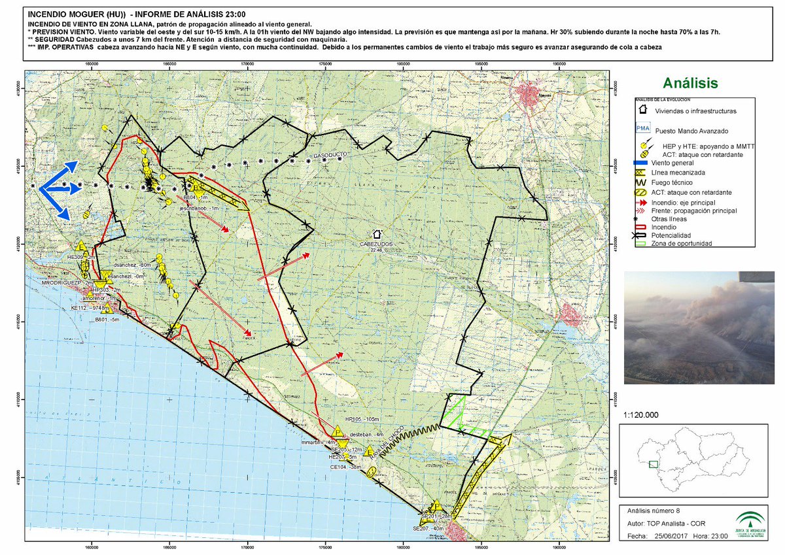This screenshot has height=555, width=785.
Task: Click the 'HP105, -105m' unit label
Action: click(x=362, y=419)
